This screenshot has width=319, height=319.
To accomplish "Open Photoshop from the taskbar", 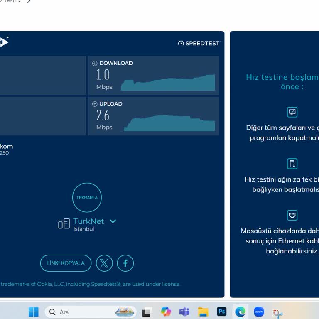I will click(x=221, y=312).
